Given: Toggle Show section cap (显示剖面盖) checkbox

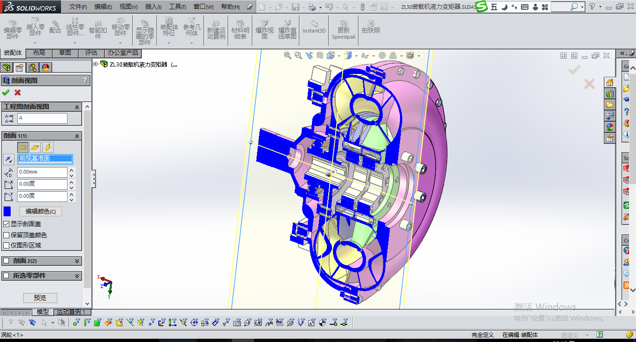Looking at the screenshot, I should [6, 224].
